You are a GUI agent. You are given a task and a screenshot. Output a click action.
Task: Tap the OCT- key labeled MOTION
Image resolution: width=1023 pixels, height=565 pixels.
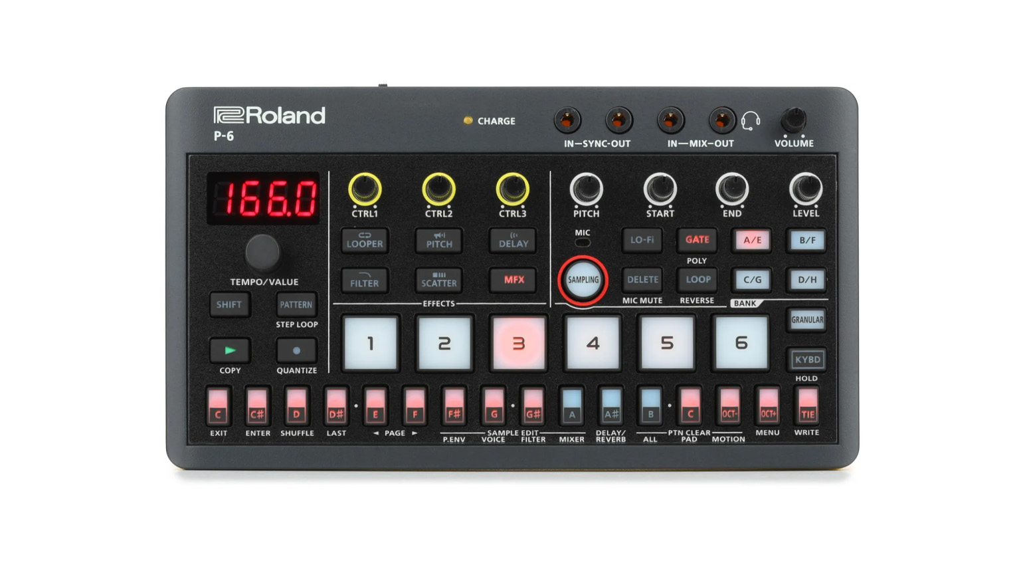click(729, 405)
